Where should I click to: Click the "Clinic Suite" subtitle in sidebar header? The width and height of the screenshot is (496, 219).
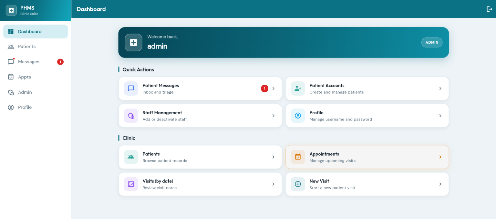pos(29,14)
